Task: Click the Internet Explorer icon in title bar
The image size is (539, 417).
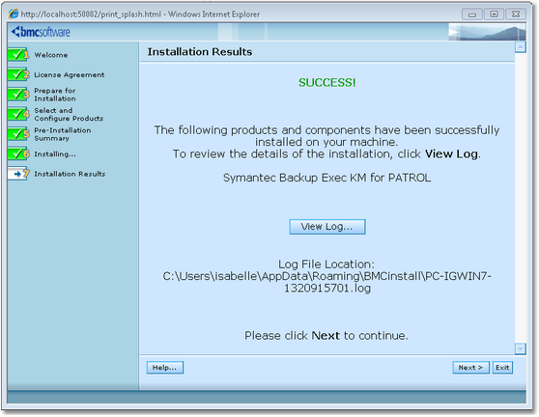Action: (14, 14)
